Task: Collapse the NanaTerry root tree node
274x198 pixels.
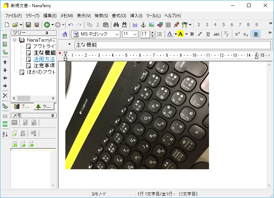Action: (15, 40)
